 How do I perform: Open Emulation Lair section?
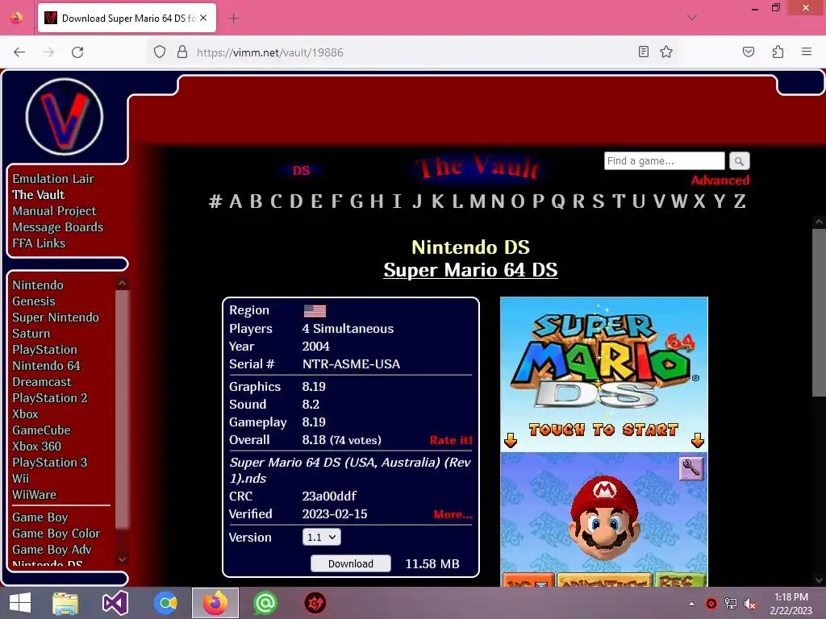click(53, 178)
